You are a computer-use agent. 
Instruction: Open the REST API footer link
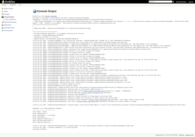(x=181, y=135)
